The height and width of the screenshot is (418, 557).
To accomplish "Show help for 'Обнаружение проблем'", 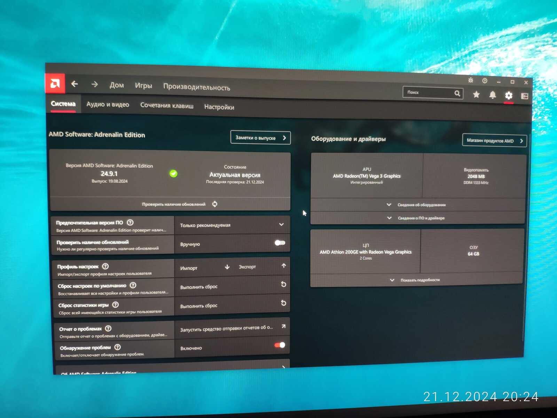I will 118,347.
